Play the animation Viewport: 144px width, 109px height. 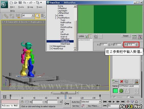click(x=114, y=102)
